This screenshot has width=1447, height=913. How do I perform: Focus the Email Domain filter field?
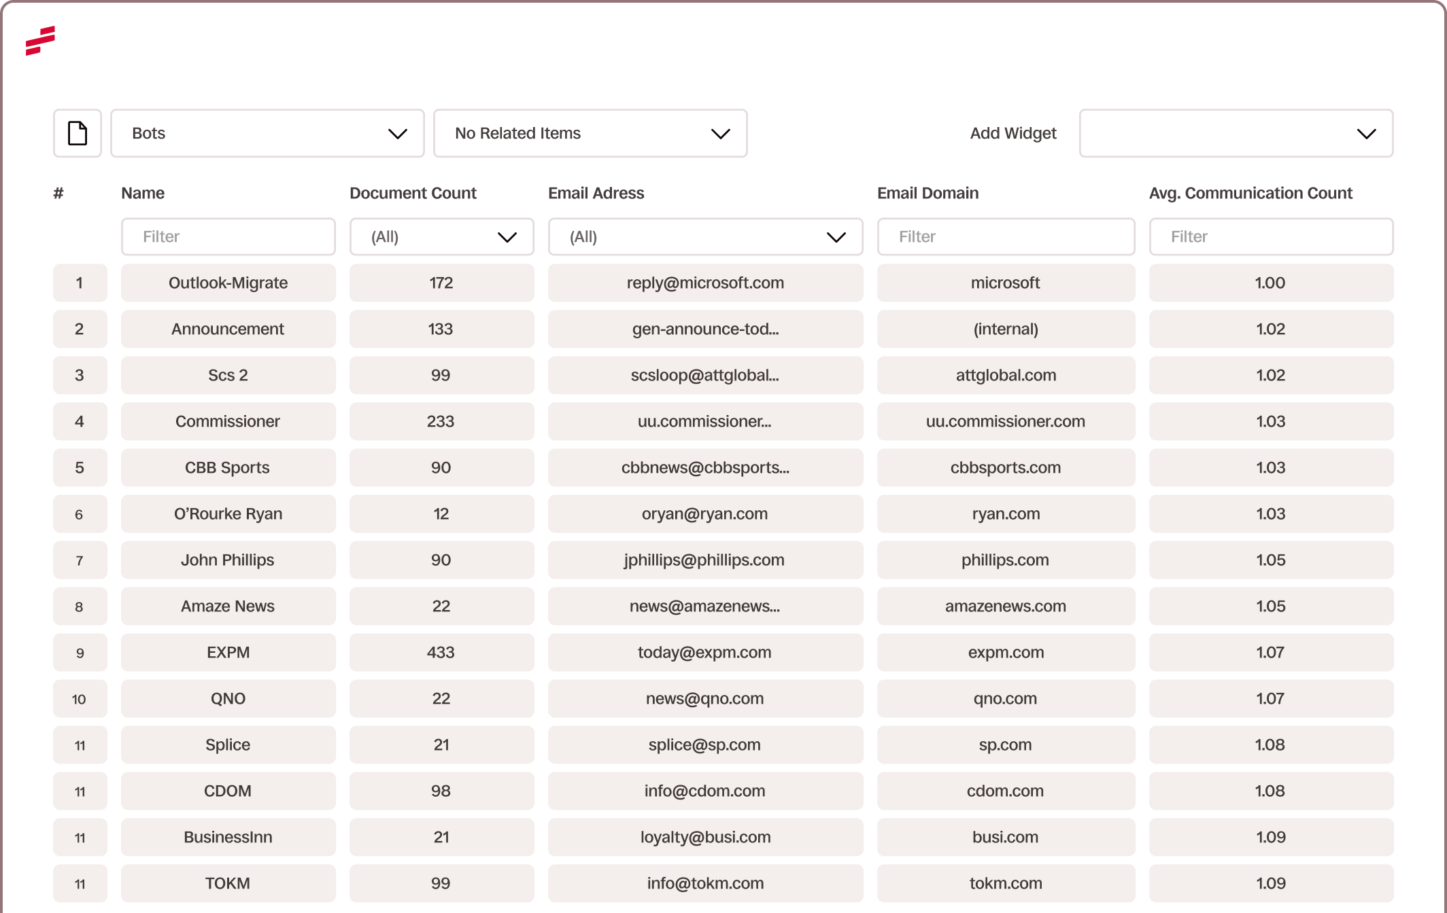(x=1006, y=236)
